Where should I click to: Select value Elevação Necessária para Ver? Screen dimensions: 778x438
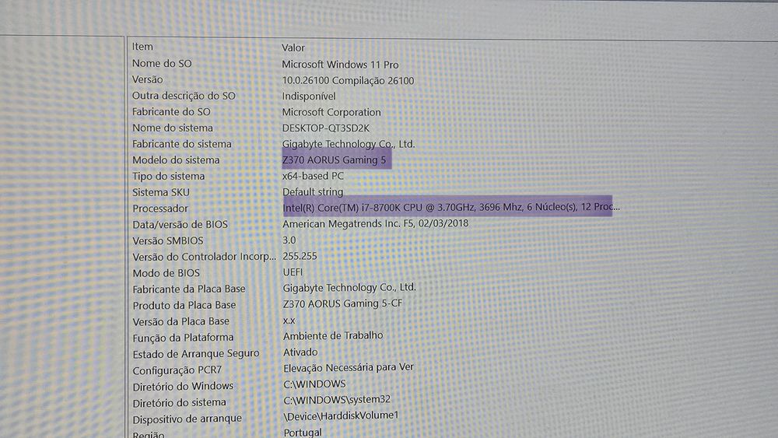coord(349,368)
